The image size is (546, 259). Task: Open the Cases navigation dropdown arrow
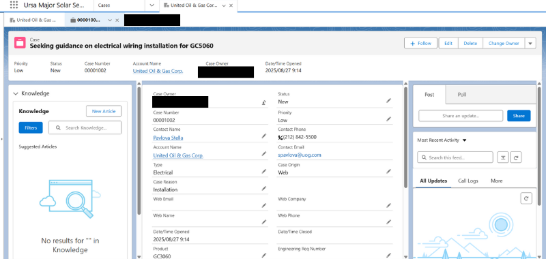pos(152,5)
